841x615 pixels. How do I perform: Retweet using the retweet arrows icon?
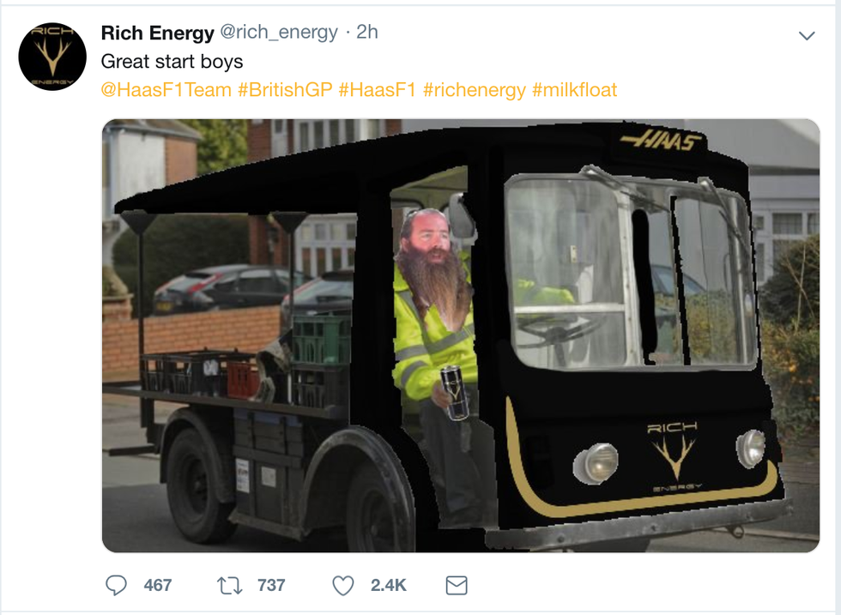coord(230,585)
